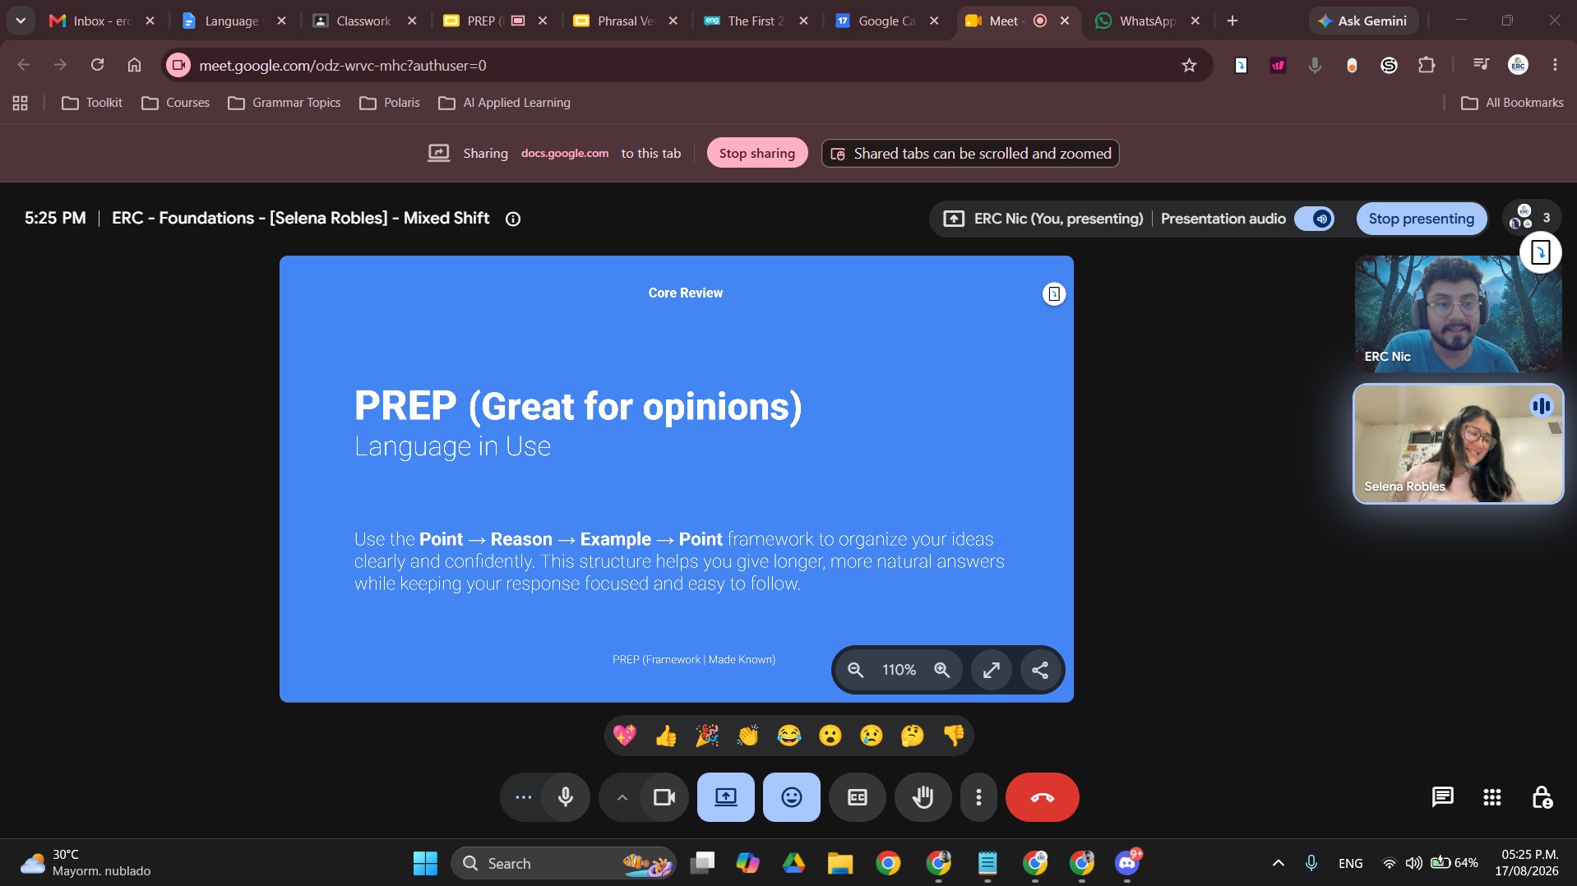
Task: Zoom out the shared presentation
Action: coord(856,670)
